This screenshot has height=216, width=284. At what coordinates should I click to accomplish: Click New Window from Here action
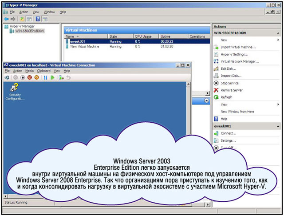coord(237,112)
